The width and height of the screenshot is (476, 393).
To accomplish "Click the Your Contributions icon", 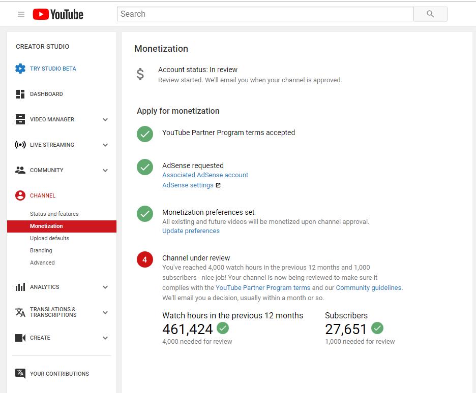I will pyautogui.click(x=20, y=374).
